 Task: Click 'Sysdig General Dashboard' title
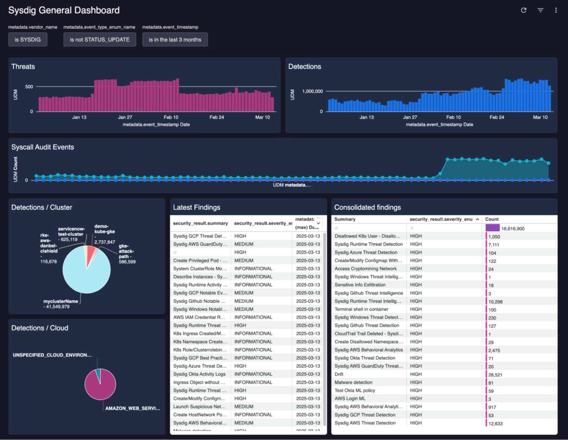point(64,10)
